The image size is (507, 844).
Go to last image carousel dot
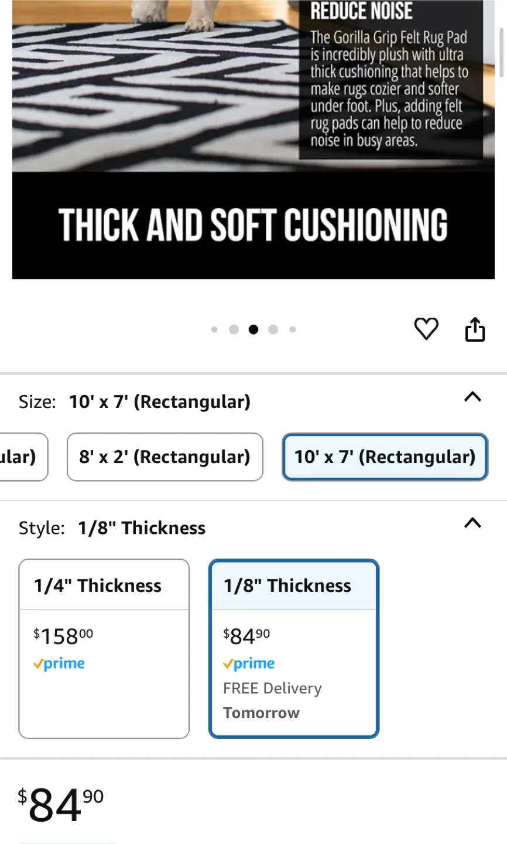[293, 329]
